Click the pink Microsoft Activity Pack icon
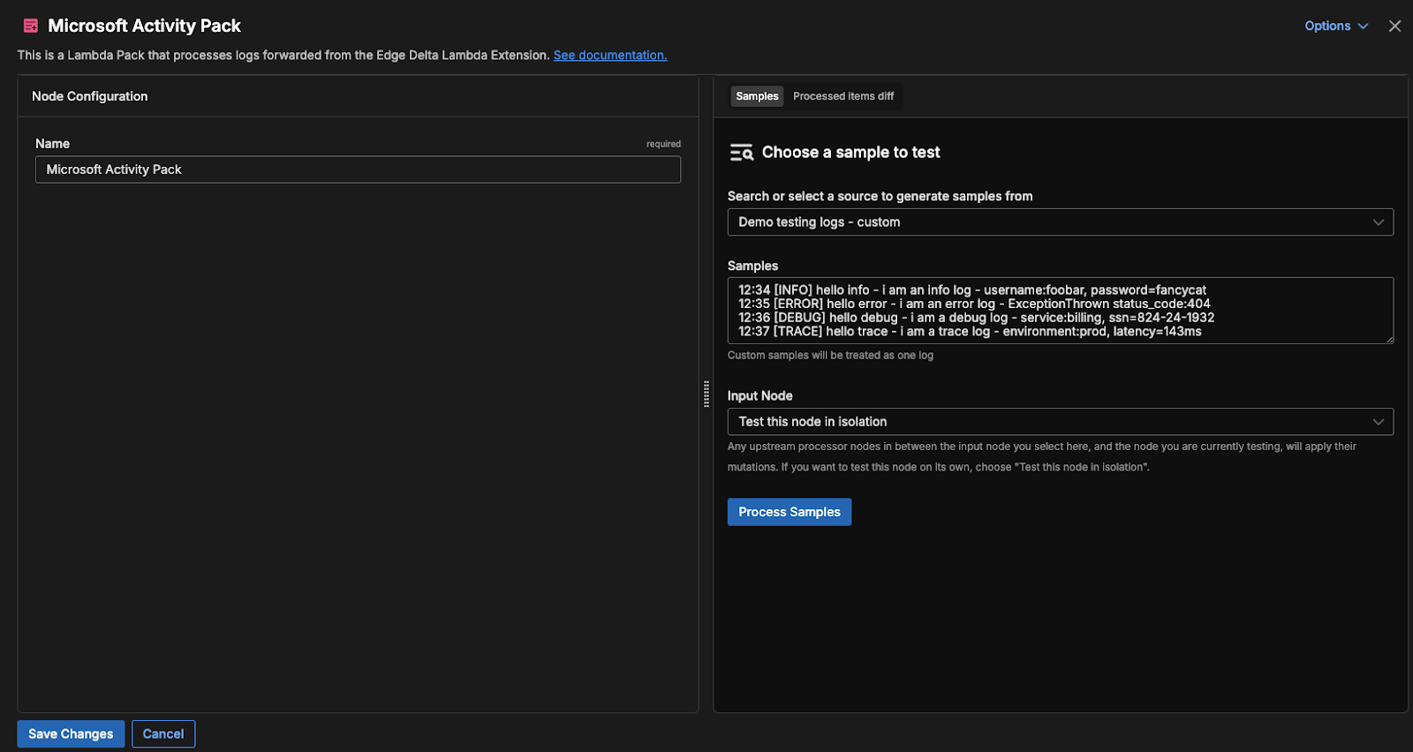The width and height of the screenshot is (1413, 752). click(31, 26)
